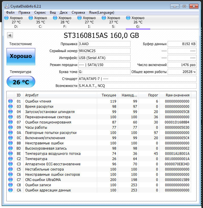Viewport: 203px width, 208px height.
Task: Click status orb for attribute BB
Action: [10, 143]
